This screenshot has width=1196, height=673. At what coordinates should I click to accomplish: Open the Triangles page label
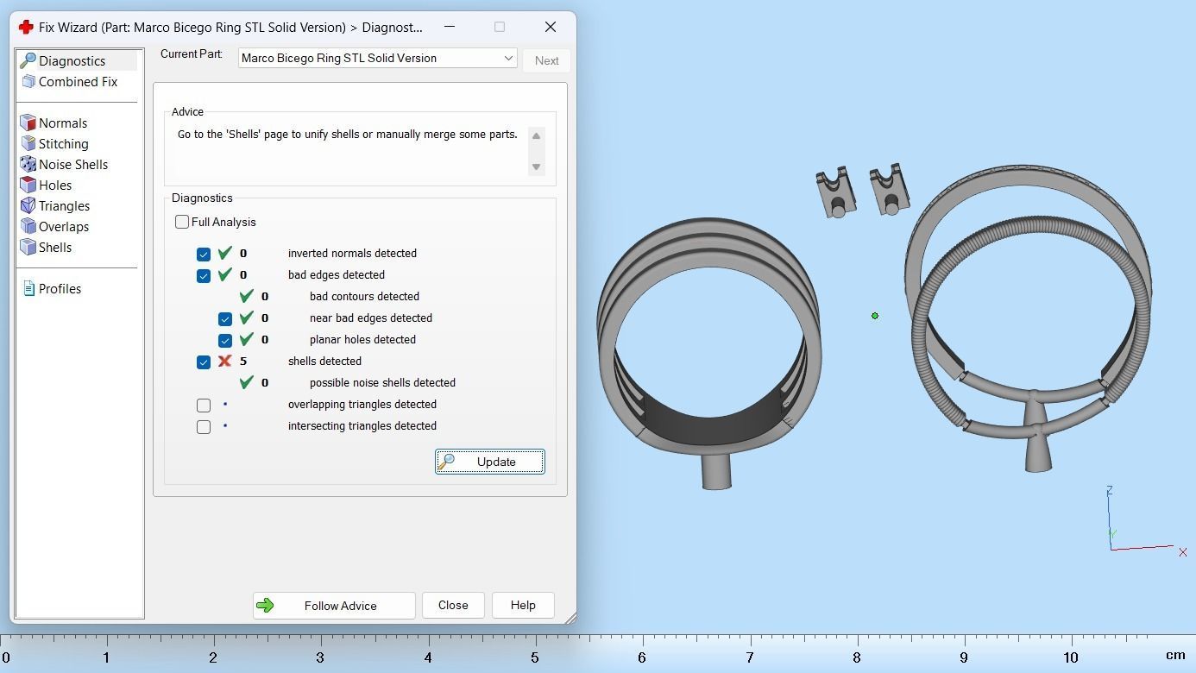click(x=65, y=206)
